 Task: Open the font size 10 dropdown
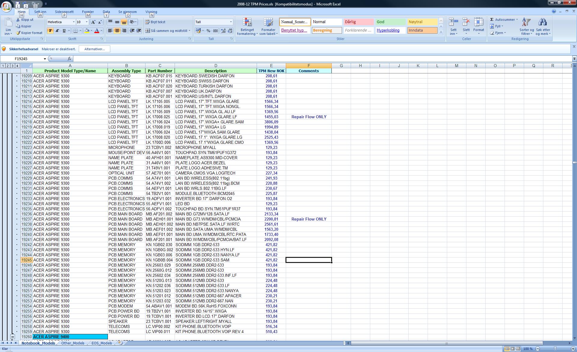pos(87,22)
